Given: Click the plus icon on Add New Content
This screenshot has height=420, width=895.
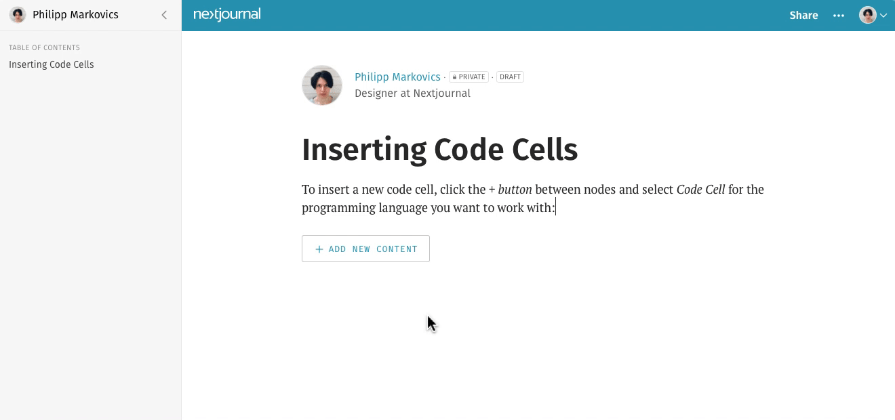Looking at the screenshot, I should 319,249.
